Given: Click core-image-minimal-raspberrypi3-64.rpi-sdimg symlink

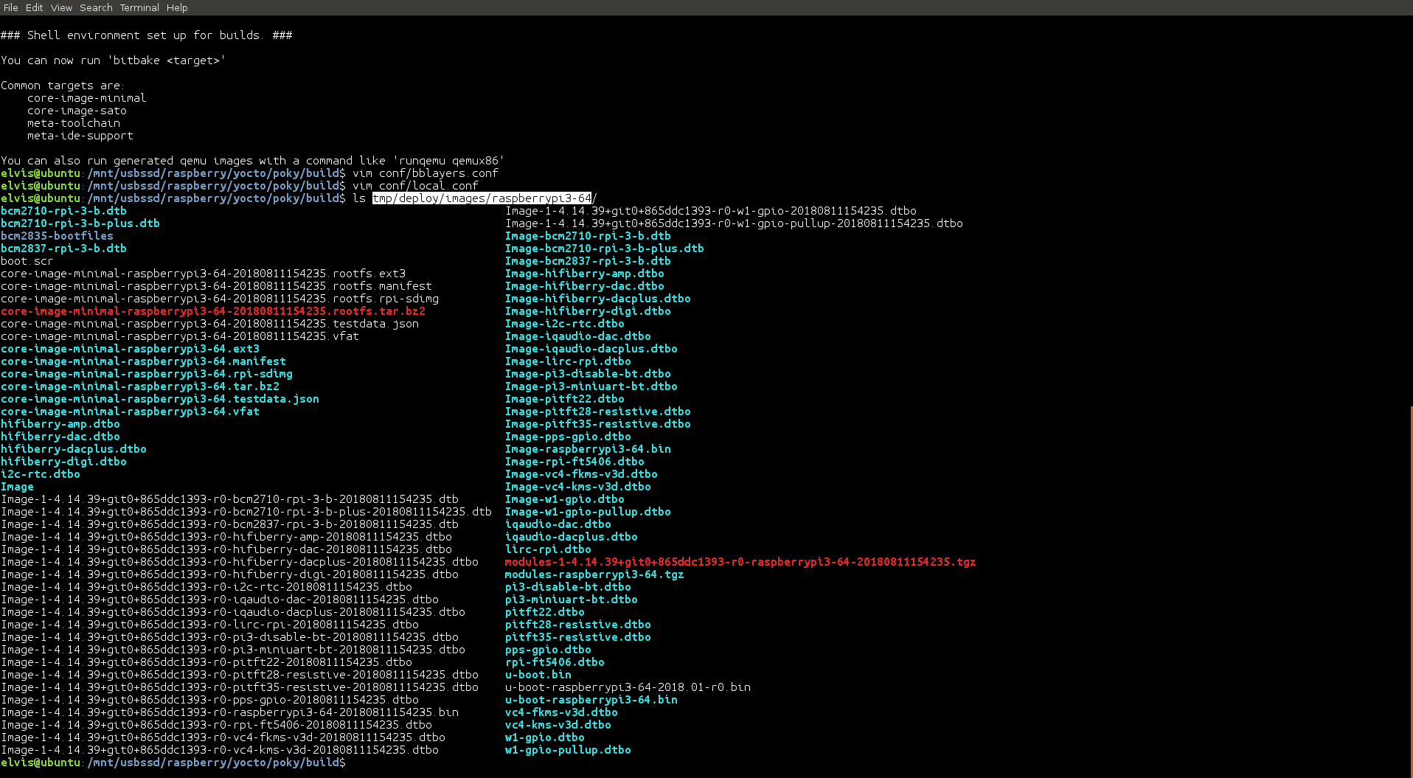Looking at the screenshot, I should (x=147, y=374).
